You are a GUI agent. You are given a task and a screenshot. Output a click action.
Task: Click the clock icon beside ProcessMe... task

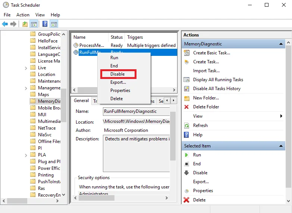pyautogui.click(x=76, y=45)
